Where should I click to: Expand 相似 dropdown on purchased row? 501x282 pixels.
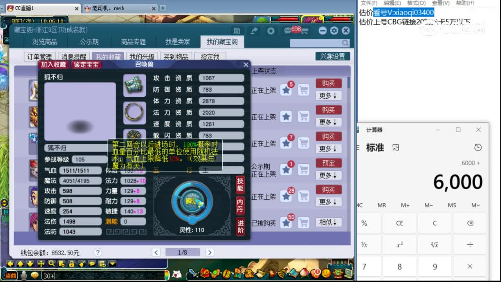[328, 222]
